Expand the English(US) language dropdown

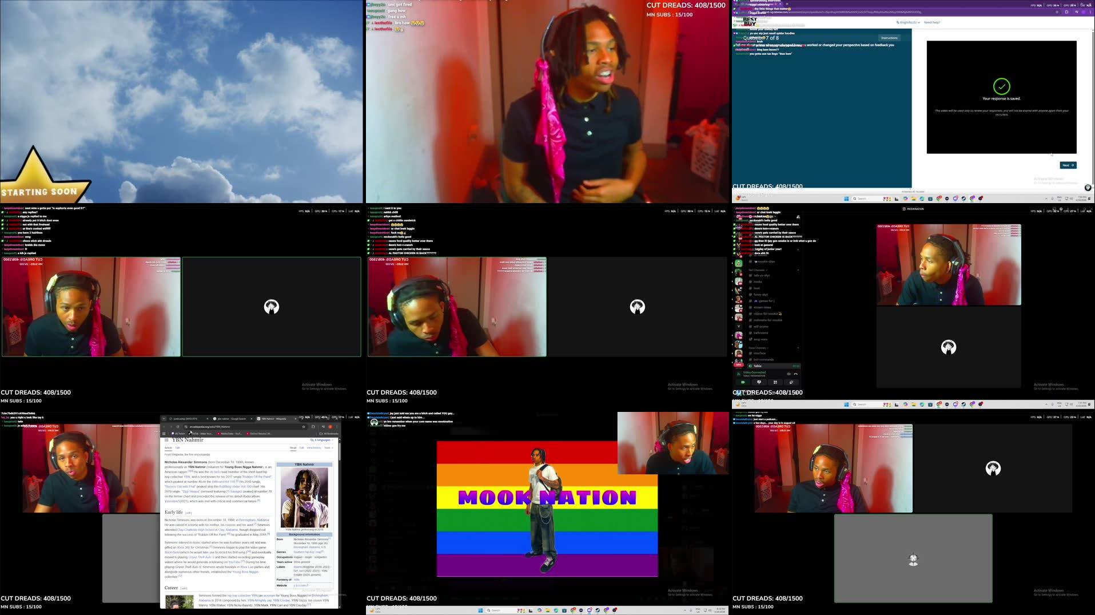908,22
